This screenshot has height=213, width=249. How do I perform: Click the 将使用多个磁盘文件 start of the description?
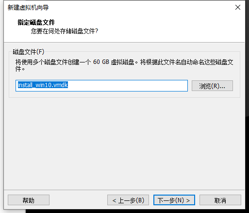(x=41, y=62)
